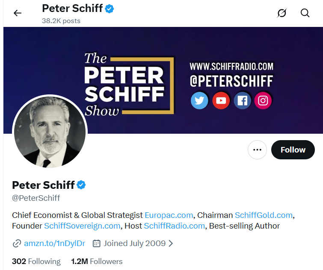The image size is (323, 270).
Task: Open the circular profile photo
Action: tap(50, 132)
